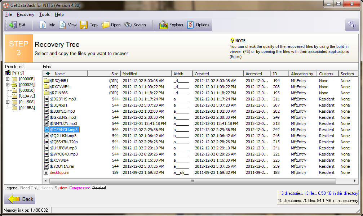
Task: Click the scrollbar left arrow
Action: pyautogui.click(x=46, y=181)
